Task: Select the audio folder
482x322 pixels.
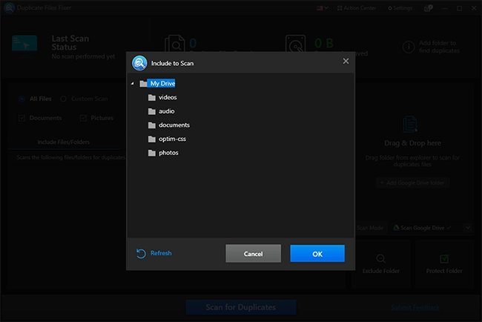Action: 166,111
